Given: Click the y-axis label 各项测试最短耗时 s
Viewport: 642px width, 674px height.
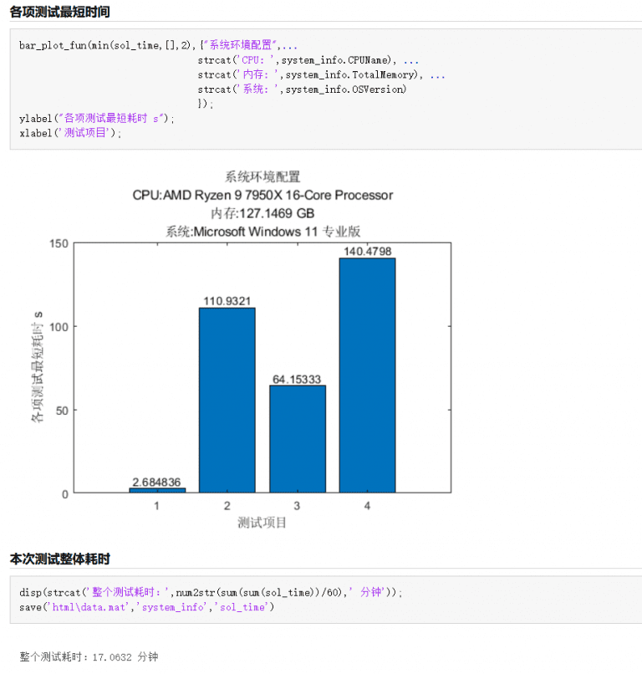Looking at the screenshot, I should pyautogui.click(x=38, y=366).
